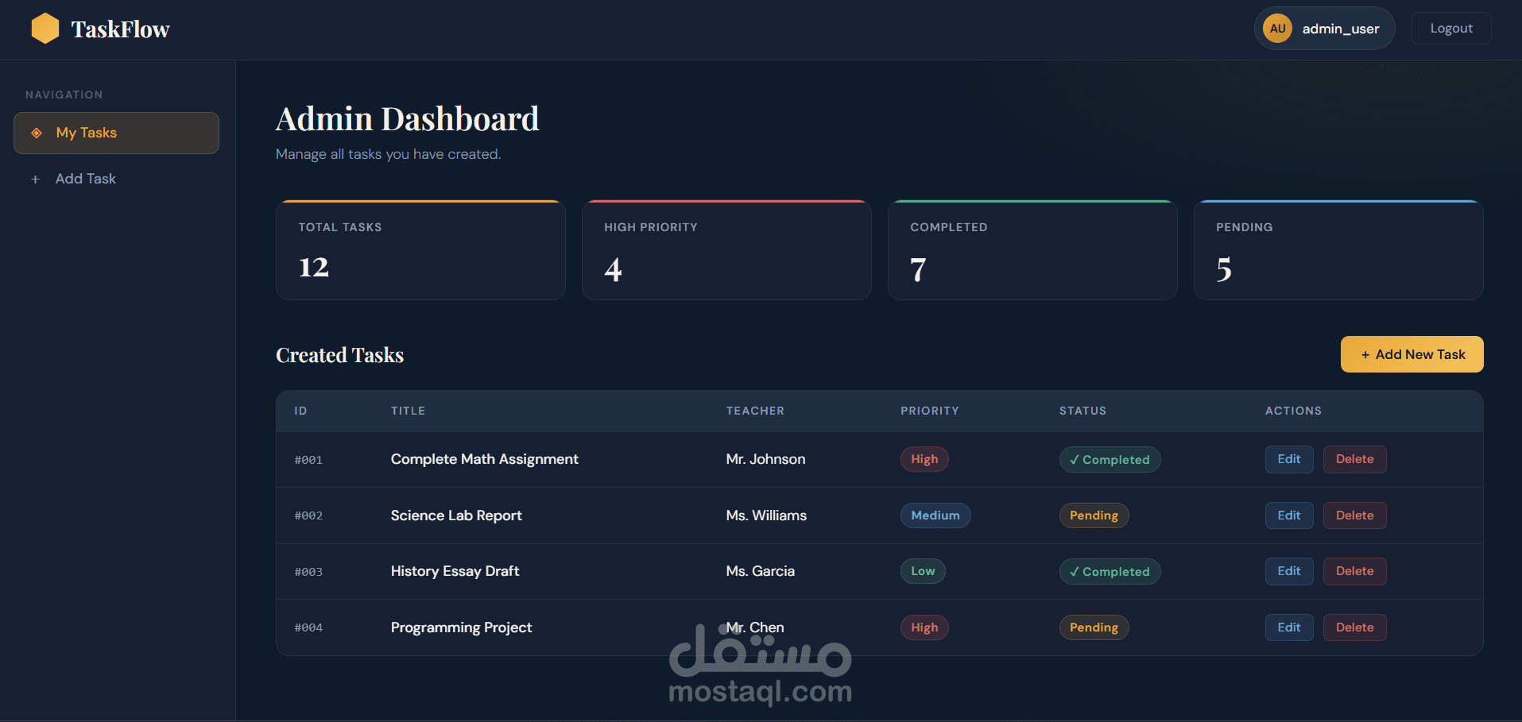Click the TEACHER column header
This screenshot has width=1522, height=722.
point(755,411)
